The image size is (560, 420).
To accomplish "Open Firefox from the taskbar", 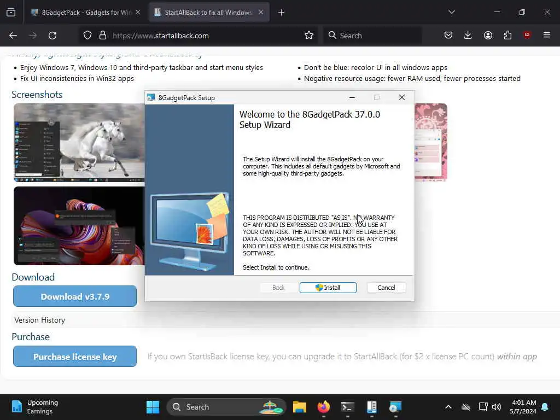I will 324,407.
